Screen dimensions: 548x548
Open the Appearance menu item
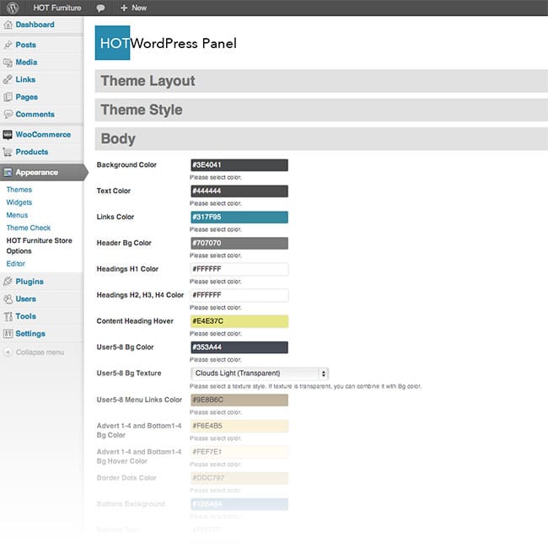(x=36, y=172)
